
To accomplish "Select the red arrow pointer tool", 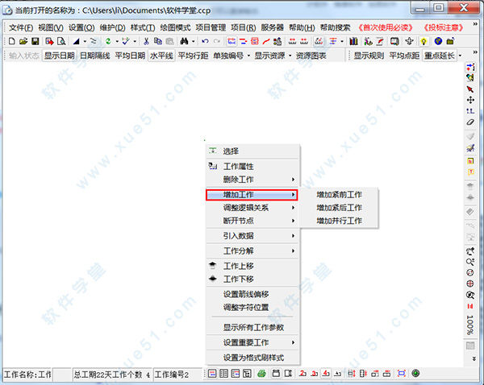I will [x=470, y=88].
